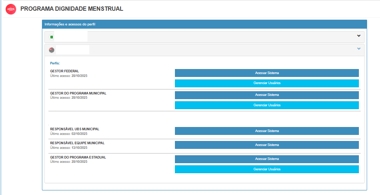Collapse the open profile section with blue chevron
This screenshot has height=195, width=380.
coord(358,49)
